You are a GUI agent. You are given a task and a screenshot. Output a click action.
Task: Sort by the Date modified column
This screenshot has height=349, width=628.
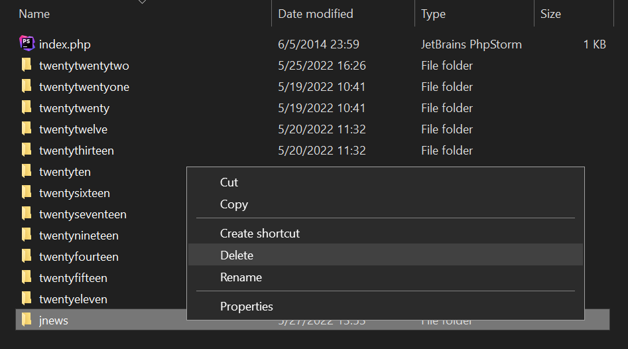[x=315, y=13]
